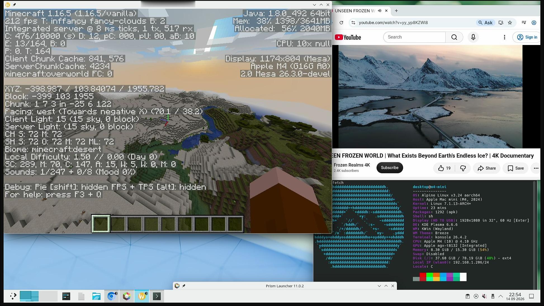Click the white color block in terminal
The height and width of the screenshot is (306, 544).
[x=463, y=277]
